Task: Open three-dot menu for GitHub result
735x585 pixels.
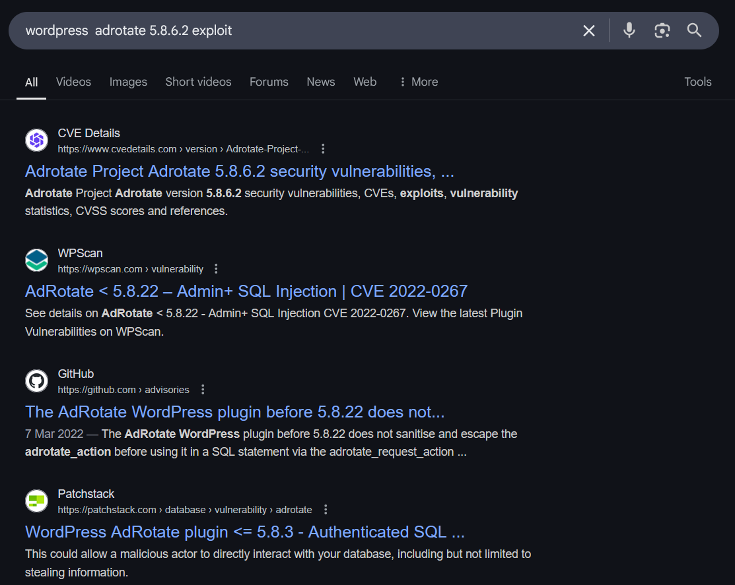Action: click(x=203, y=389)
